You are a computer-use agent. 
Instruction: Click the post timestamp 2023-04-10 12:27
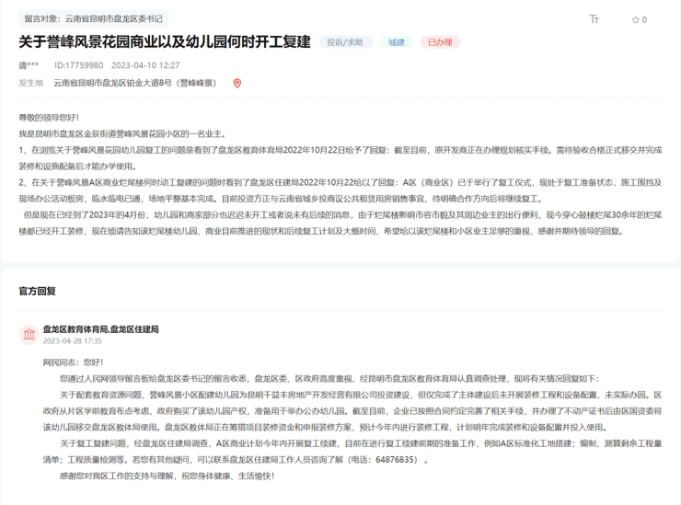click(x=145, y=65)
